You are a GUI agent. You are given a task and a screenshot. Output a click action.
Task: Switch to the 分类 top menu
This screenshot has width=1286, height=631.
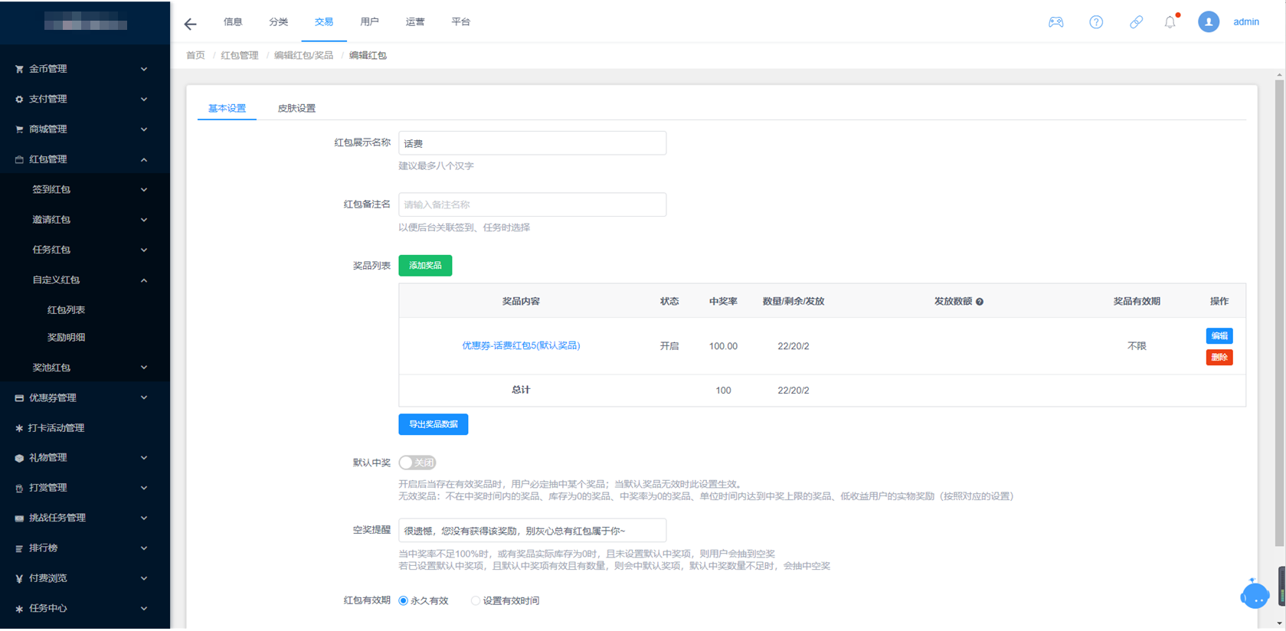pos(279,21)
